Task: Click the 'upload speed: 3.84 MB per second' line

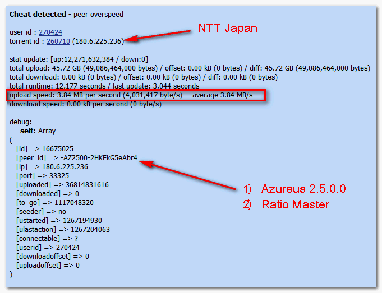Action: pos(131,95)
